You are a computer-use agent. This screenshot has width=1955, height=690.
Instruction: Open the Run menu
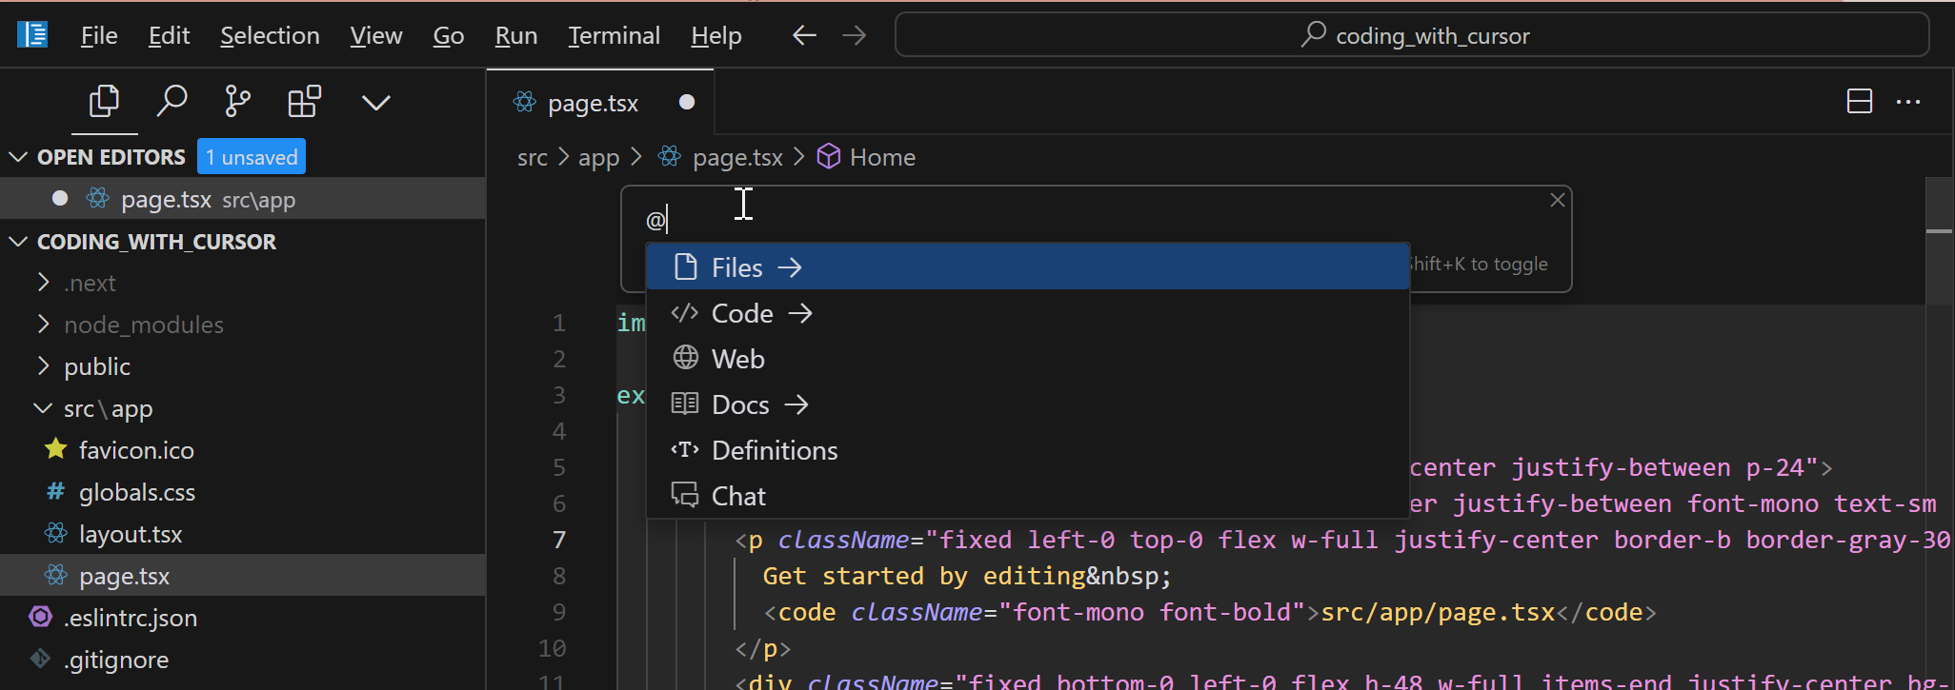tap(516, 35)
